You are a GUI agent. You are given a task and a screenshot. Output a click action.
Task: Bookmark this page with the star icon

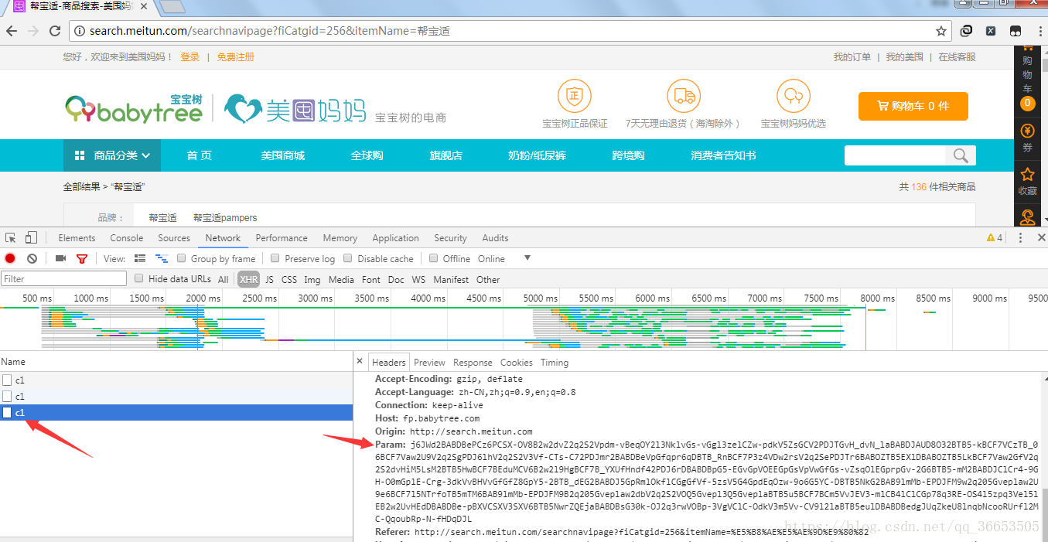pyautogui.click(x=941, y=31)
